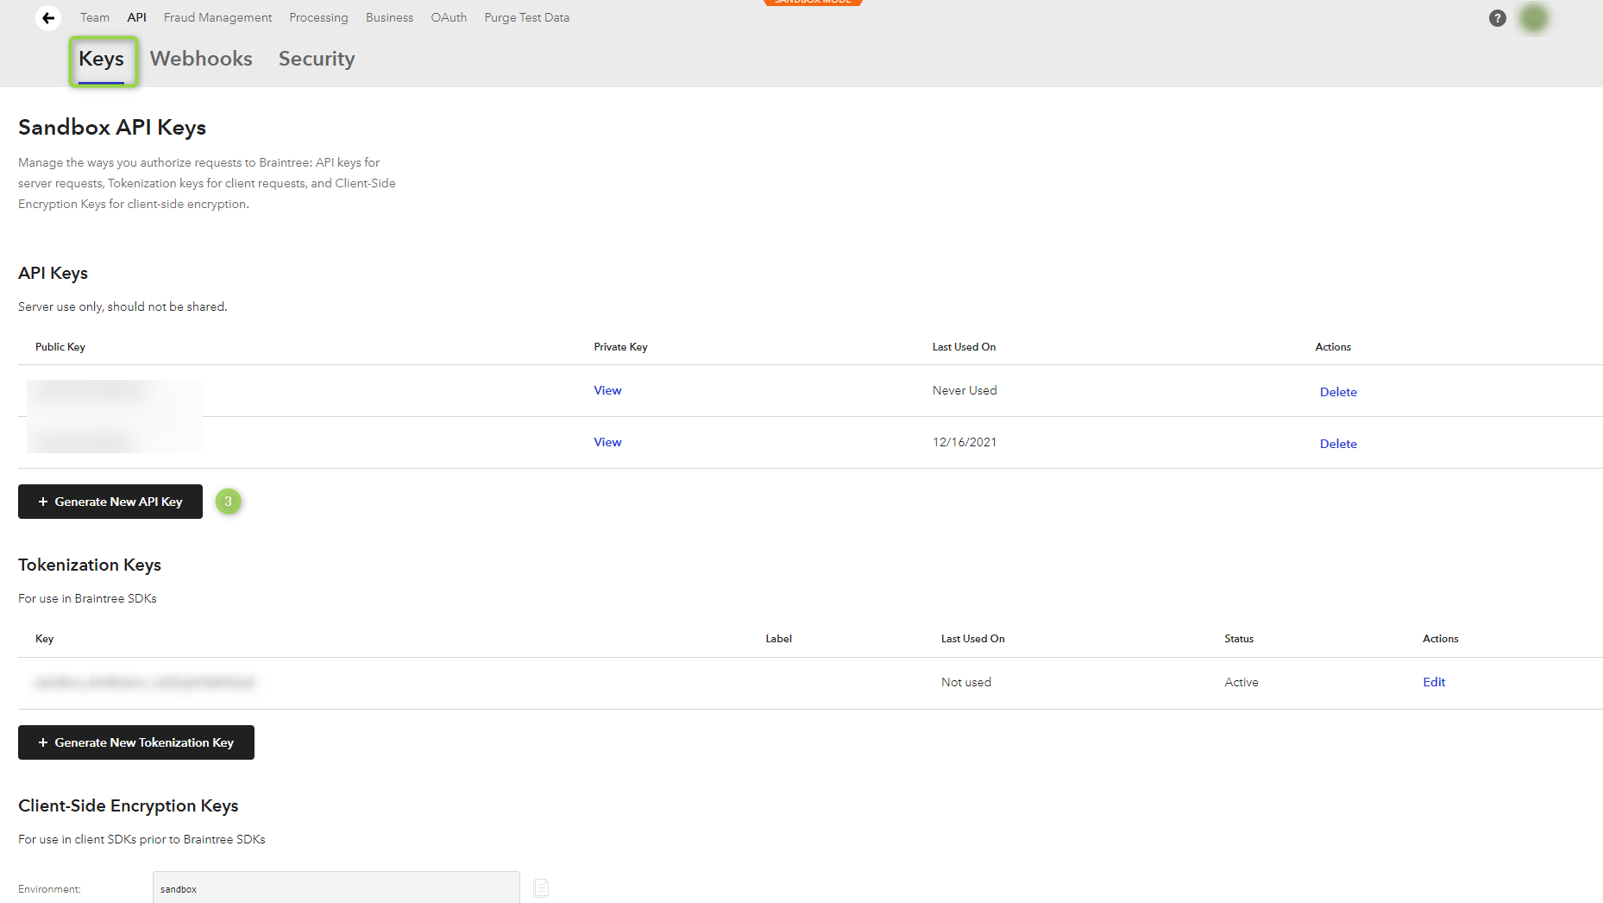Click the Private Key column header
The width and height of the screenshot is (1603, 903).
(x=620, y=347)
